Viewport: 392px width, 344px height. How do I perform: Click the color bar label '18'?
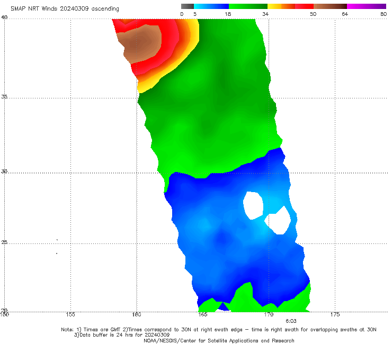click(x=228, y=14)
